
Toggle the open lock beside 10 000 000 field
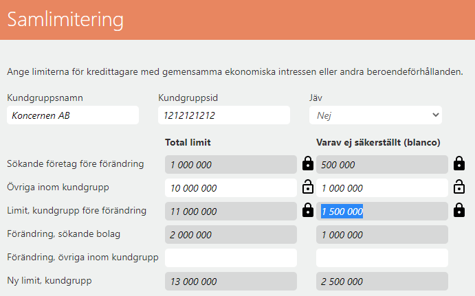[308, 187]
